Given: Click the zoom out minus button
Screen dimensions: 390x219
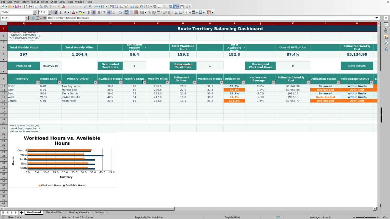Looking at the screenshot, I should click(354, 217).
